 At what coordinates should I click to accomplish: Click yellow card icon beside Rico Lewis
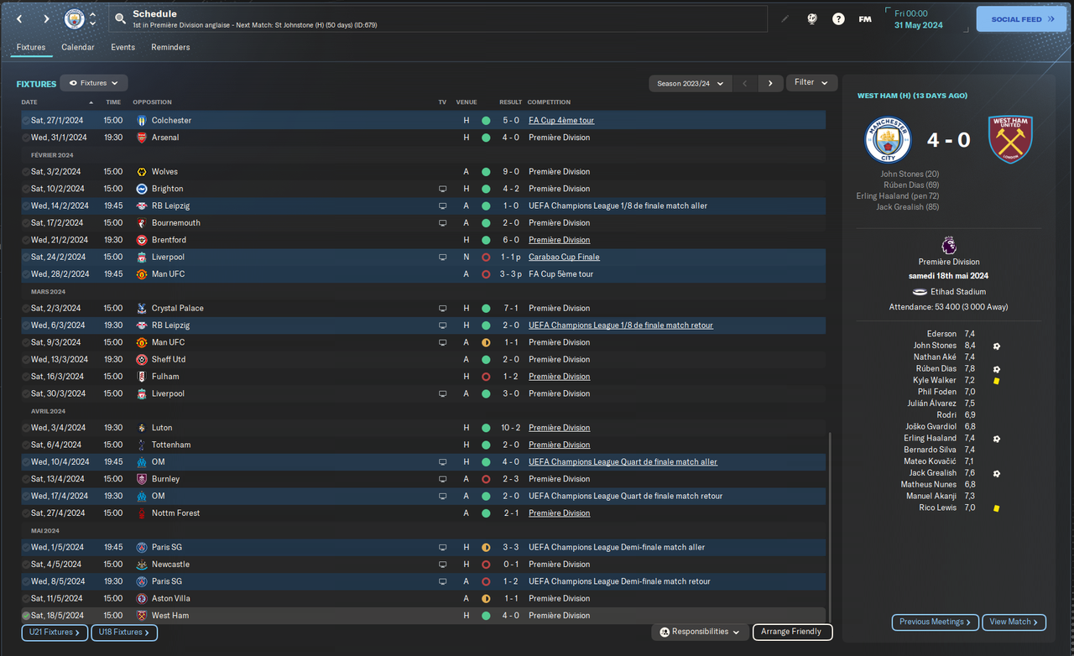click(996, 508)
